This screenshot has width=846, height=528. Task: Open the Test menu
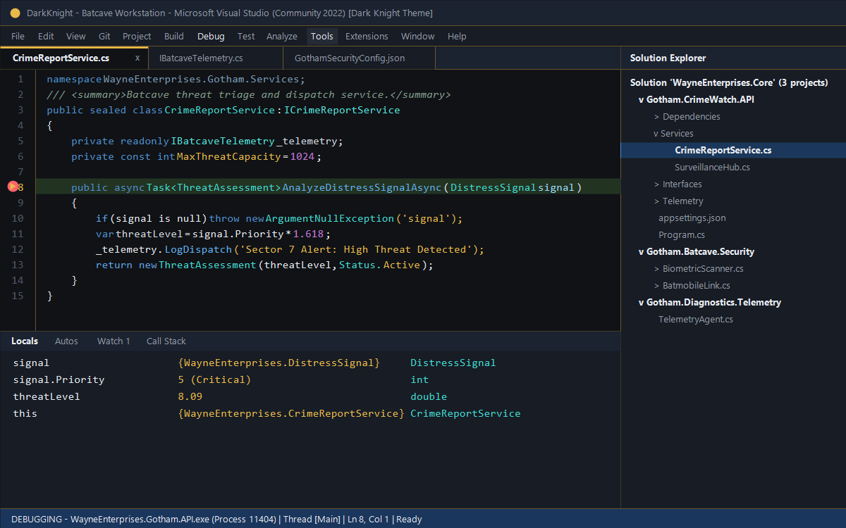click(246, 36)
